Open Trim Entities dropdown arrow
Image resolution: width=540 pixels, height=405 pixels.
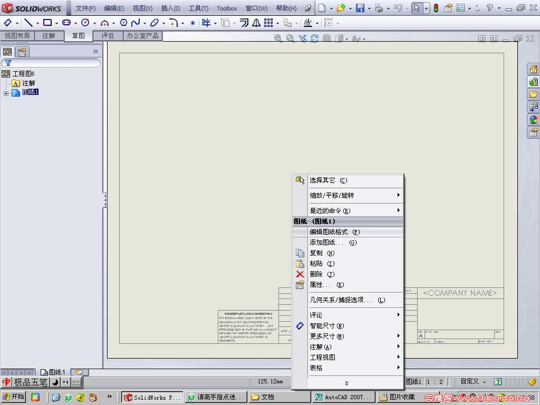215,23
